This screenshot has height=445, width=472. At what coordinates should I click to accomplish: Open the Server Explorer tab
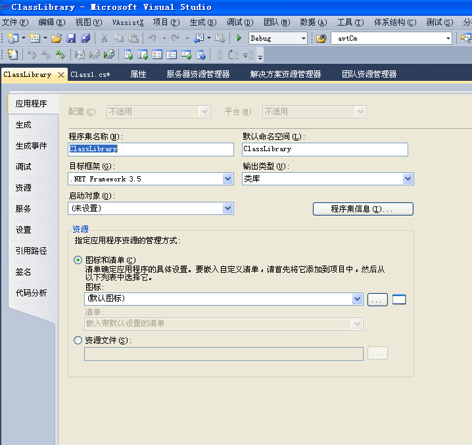click(198, 74)
